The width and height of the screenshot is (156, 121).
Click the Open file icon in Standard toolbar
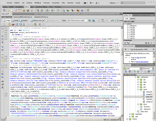9,24
